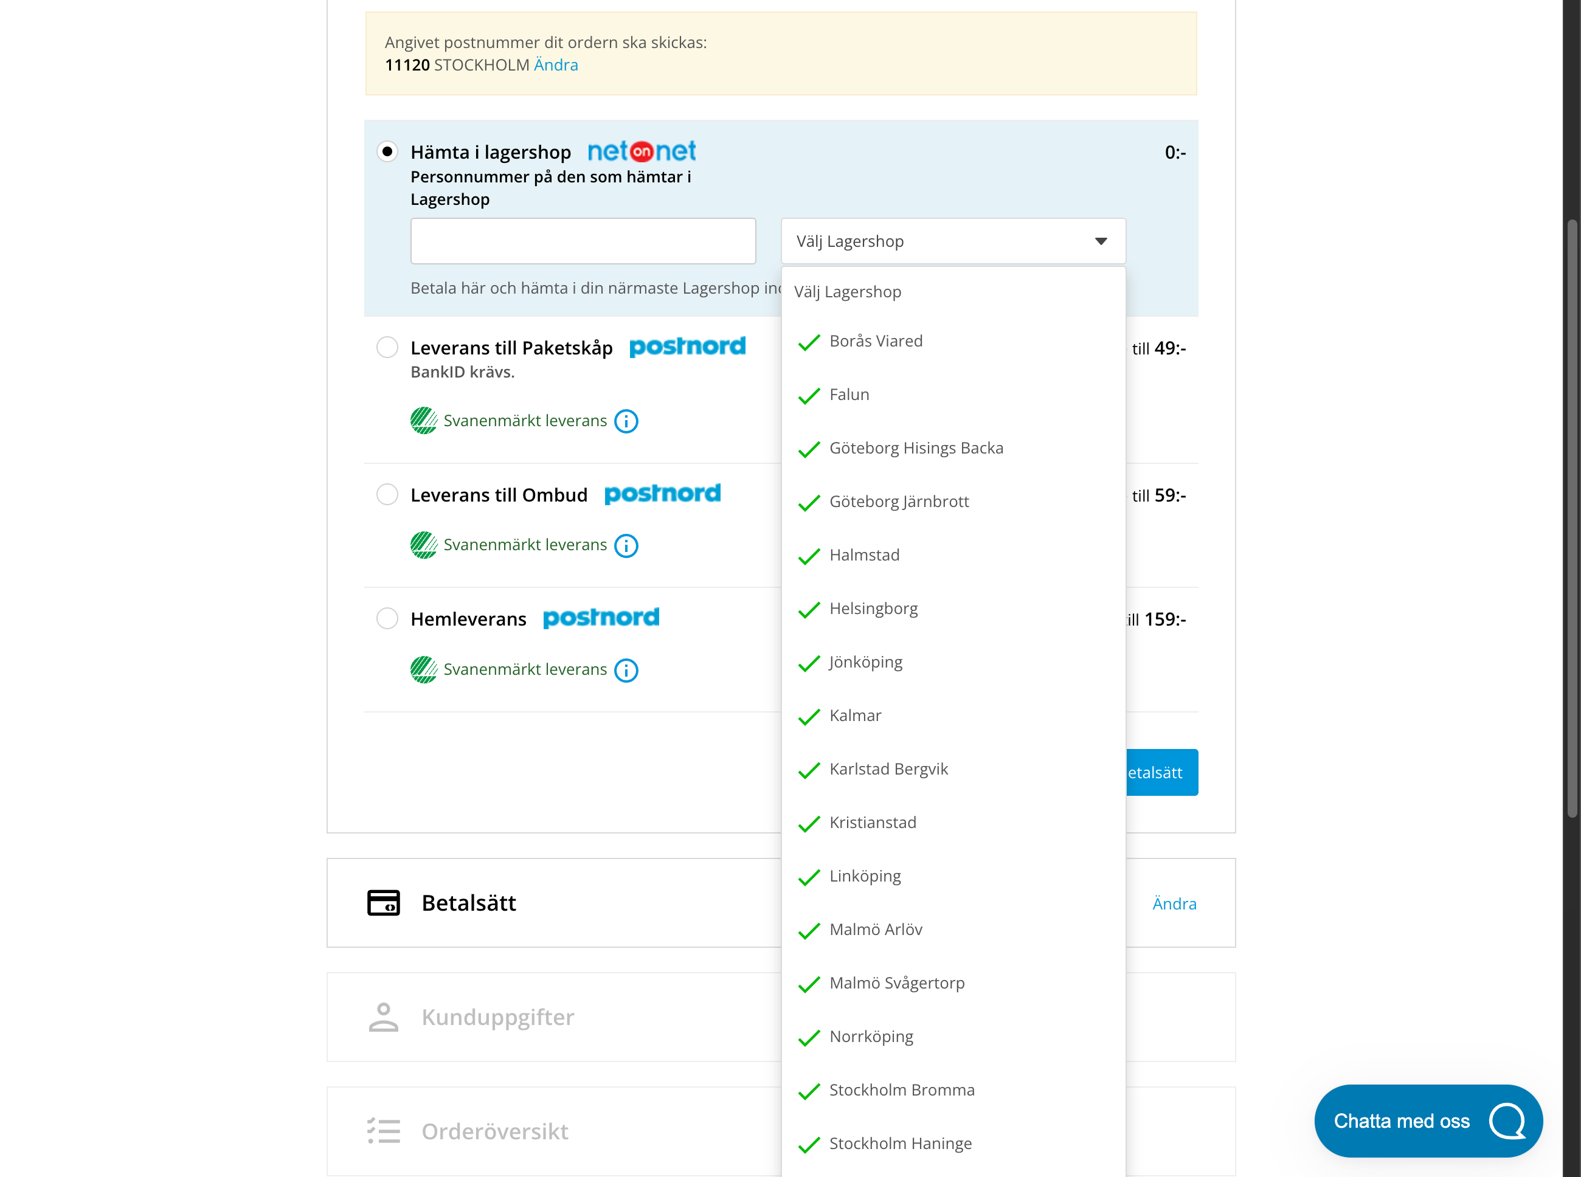Select Stockholm Bromma from the lagershop list
This screenshot has height=1177, width=1581.
click(902, 1089)
